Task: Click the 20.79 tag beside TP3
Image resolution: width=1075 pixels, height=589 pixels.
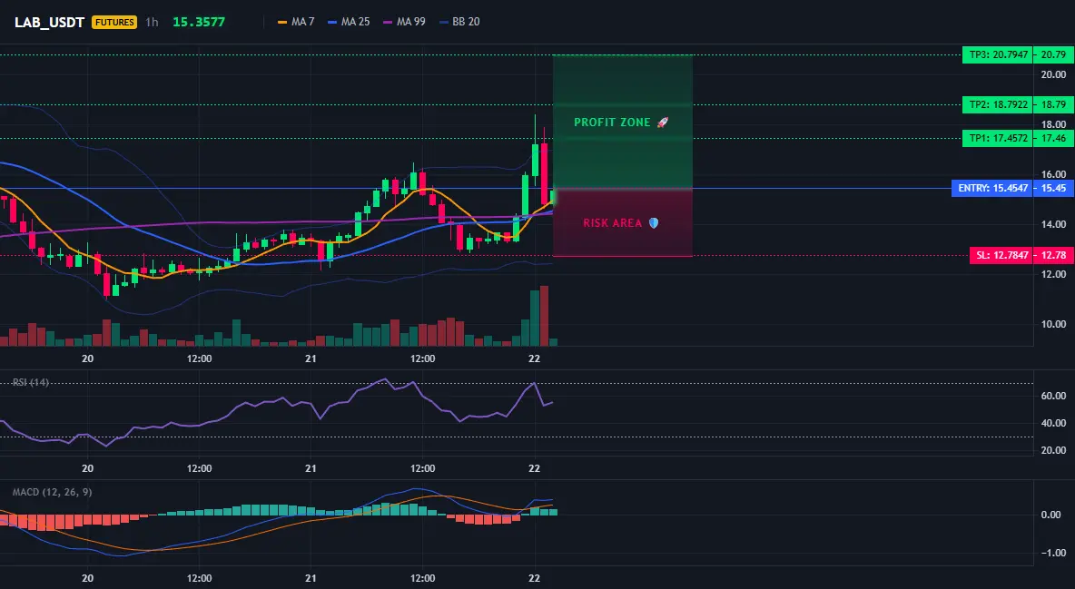Action: [x=1053, y=54]
